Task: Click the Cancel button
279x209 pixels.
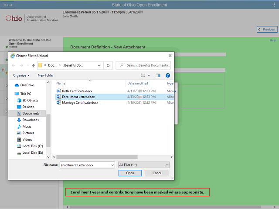Action: pos(157,173)
